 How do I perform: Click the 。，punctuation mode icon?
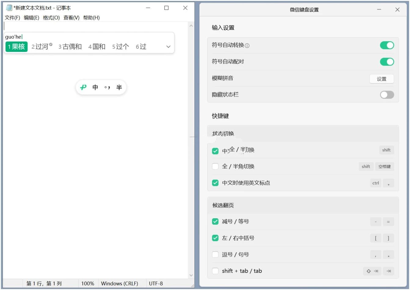coord(107,87)
